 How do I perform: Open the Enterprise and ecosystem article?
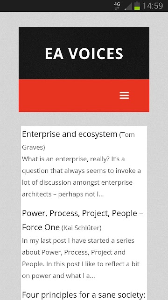[x=70, y=135]
